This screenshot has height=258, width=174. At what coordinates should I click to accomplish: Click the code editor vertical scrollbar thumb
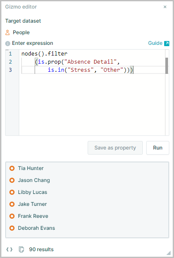167,66
